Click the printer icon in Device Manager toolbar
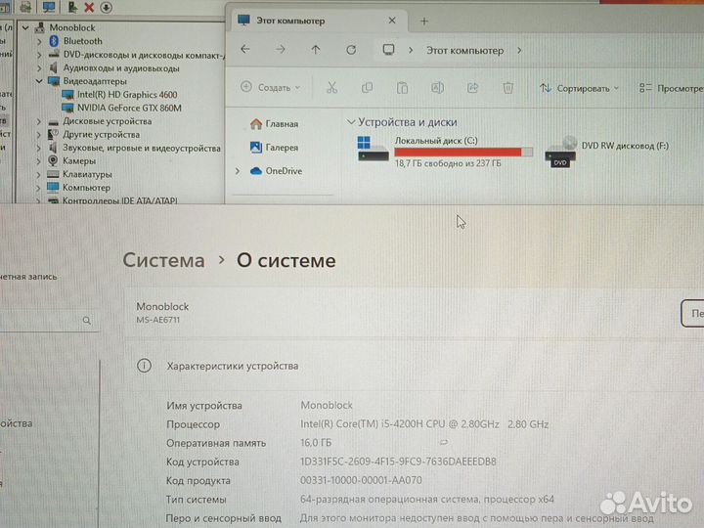 [x=25, y=7]
